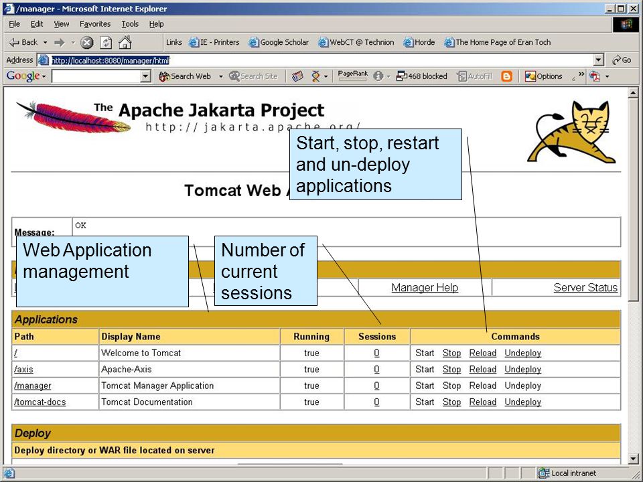Click the status bar page icon
643x482 pixels.
click(x=9, y=474)
